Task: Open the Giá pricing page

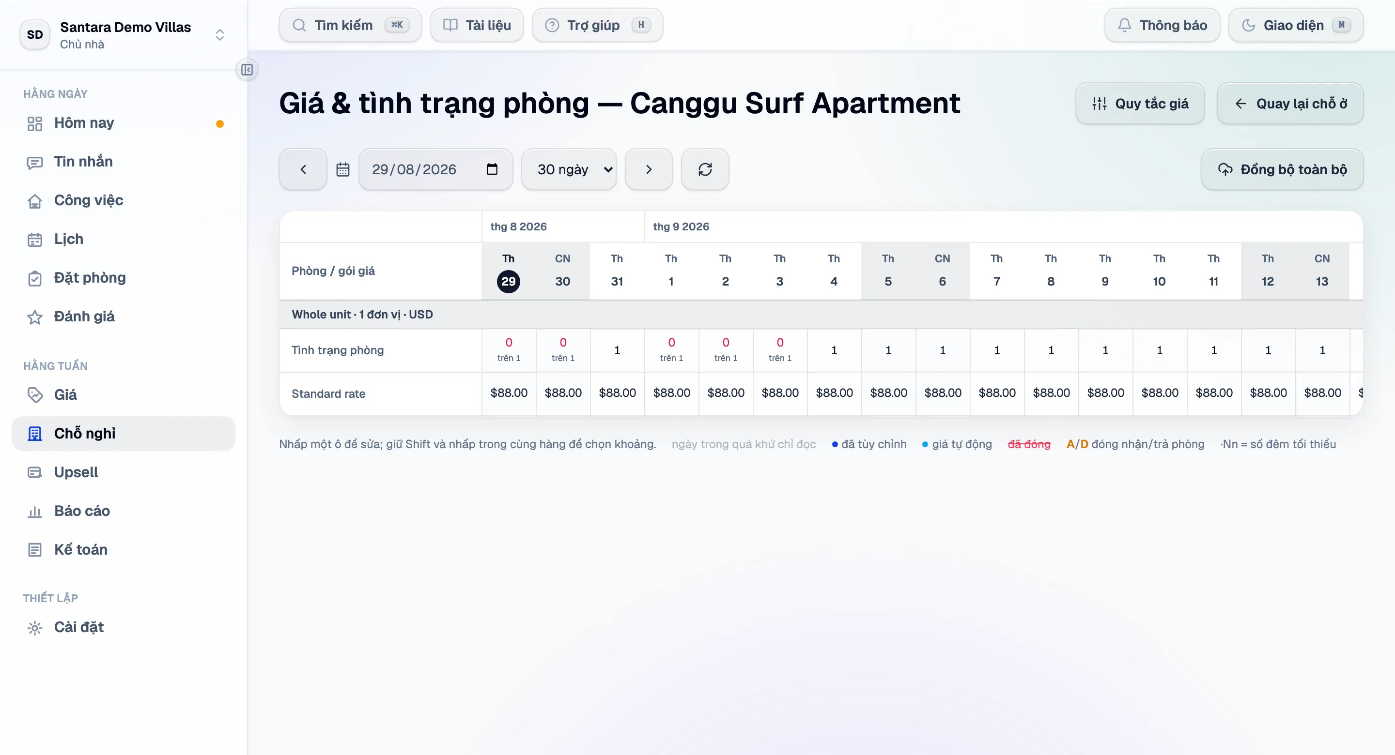Action: pos(124,394)
